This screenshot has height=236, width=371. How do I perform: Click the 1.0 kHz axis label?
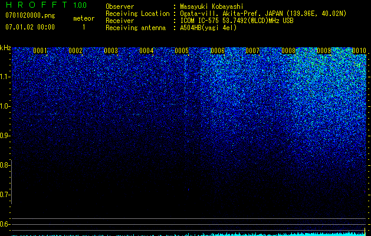[x=5, y=106]
